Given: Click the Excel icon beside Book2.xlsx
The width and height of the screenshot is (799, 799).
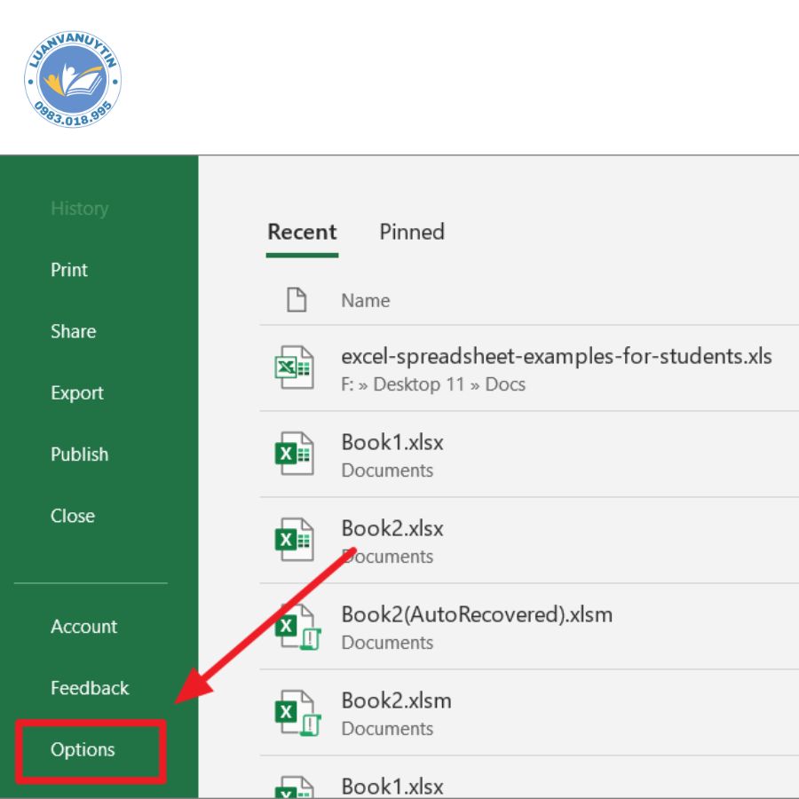Looking at the screenshot, I should click(294, 540).
